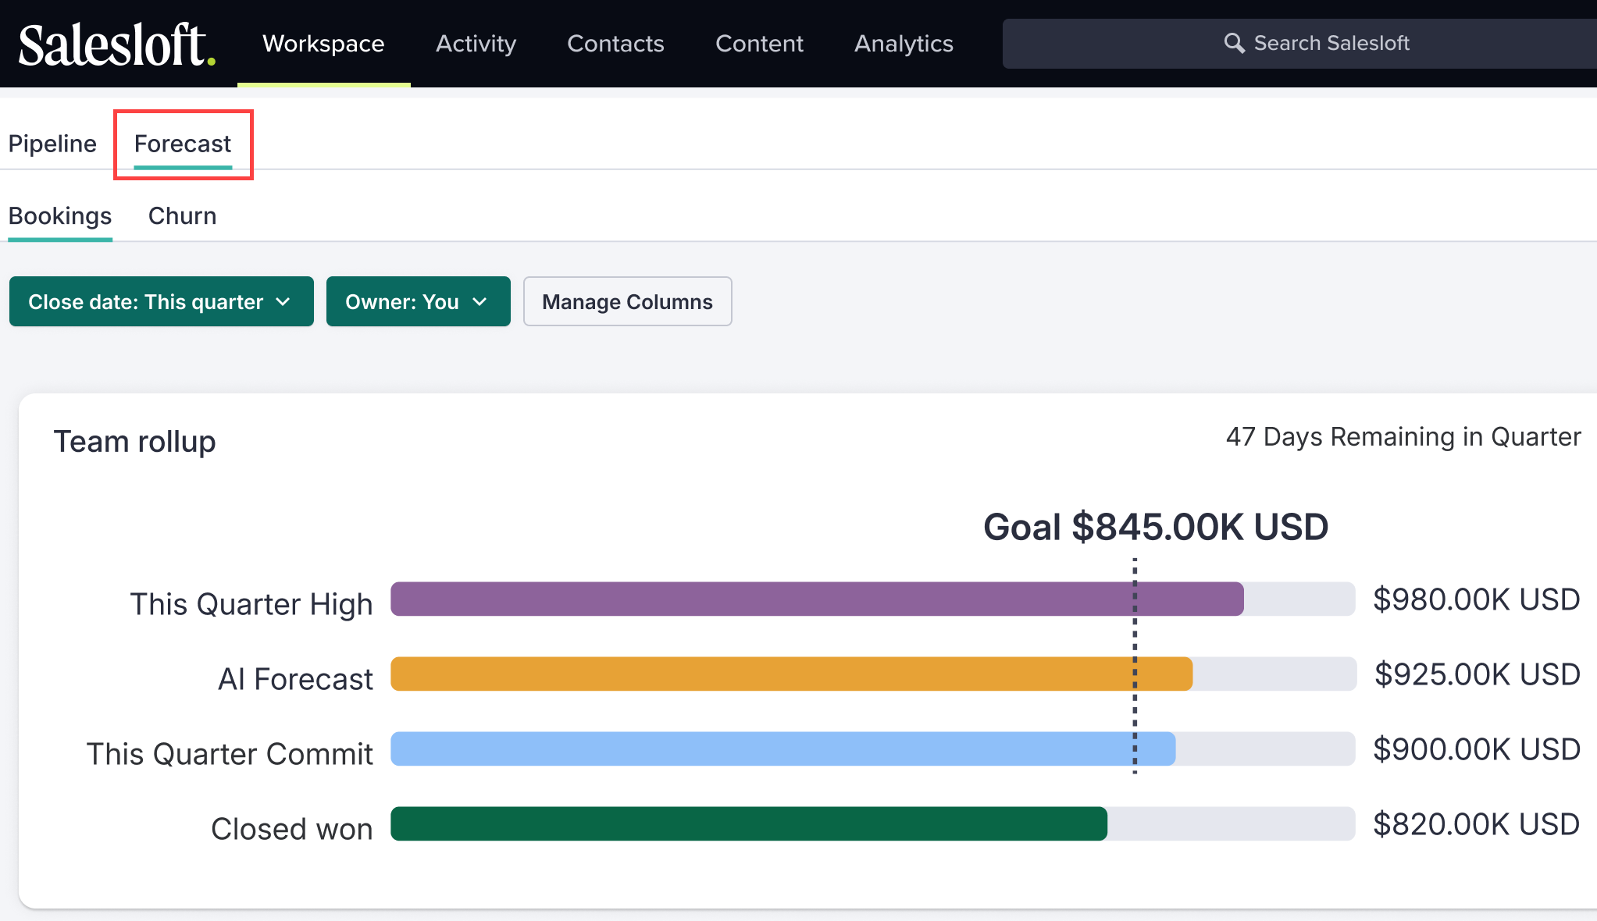Click the 47 Days Remaining in Quarter text
The width and height of the screenshot is (1597, 921).
(1403, 437)
